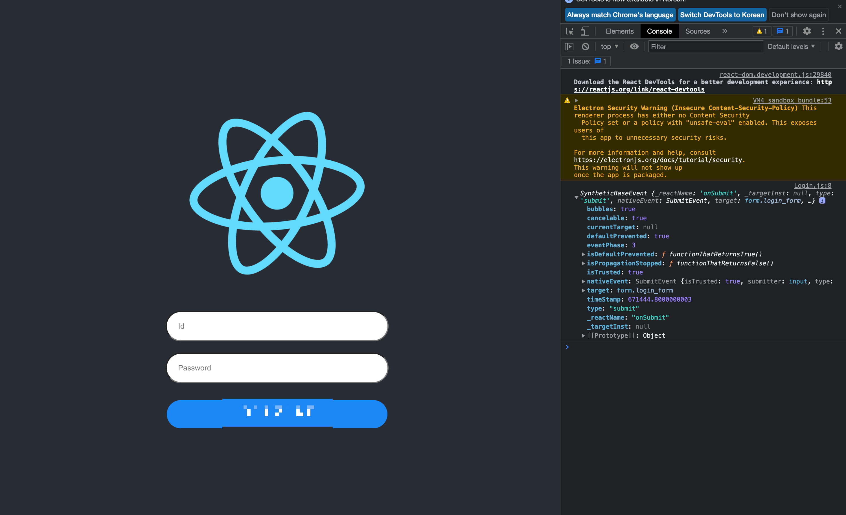Open DevTools settings gear icon
Image resolution: width=846 pixels, height=515 pixels.
click(x=807, y=31)
